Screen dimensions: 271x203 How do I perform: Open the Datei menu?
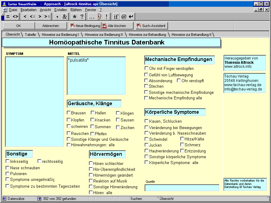point(13,10)
